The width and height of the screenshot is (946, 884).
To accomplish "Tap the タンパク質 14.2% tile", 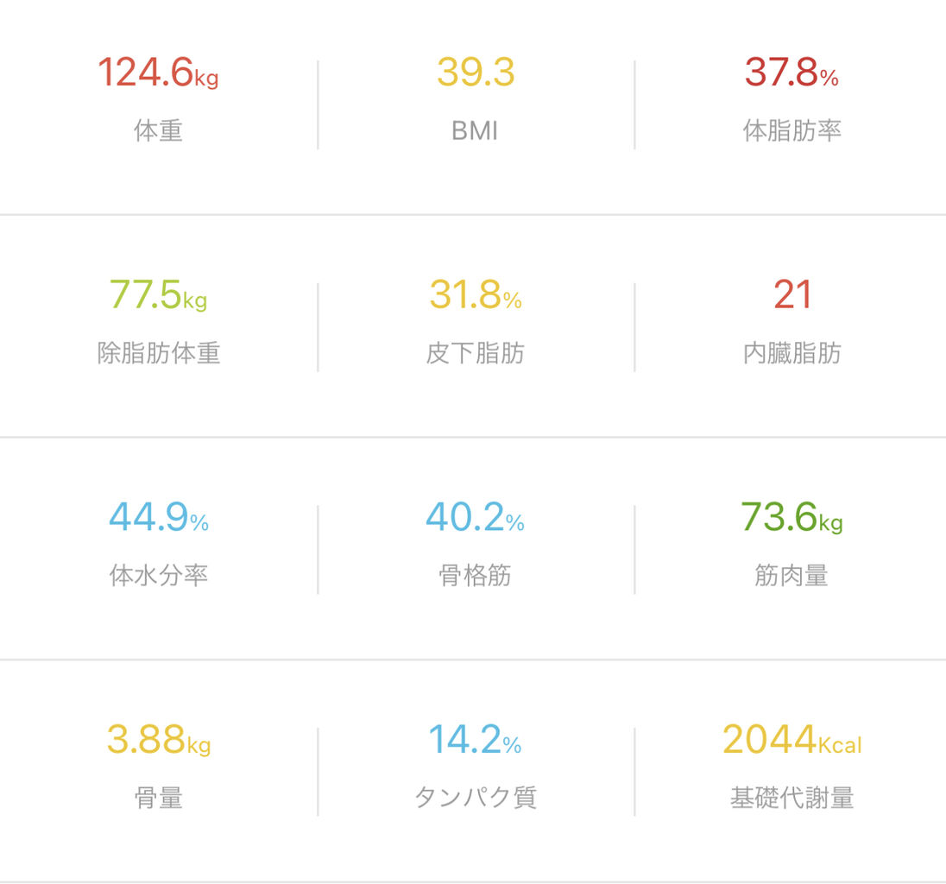I will point(476,771).
